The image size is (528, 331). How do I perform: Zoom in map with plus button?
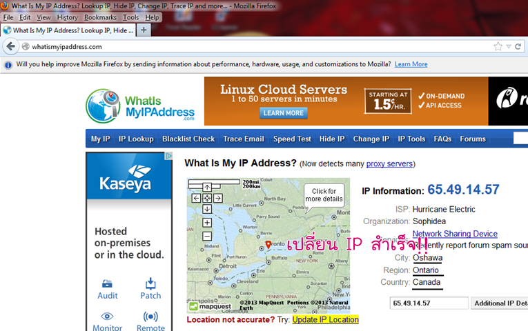(207, 222)
